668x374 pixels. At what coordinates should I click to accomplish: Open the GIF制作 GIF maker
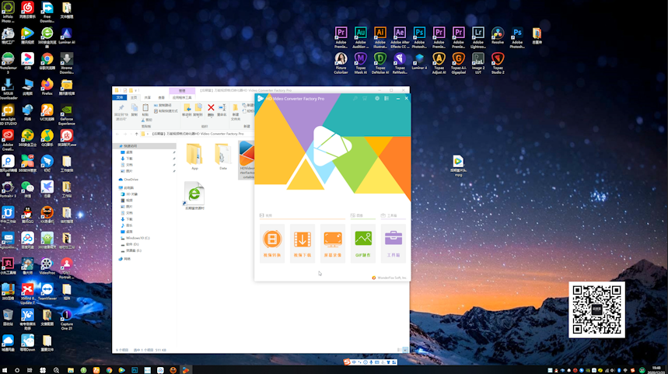[363, 243]
